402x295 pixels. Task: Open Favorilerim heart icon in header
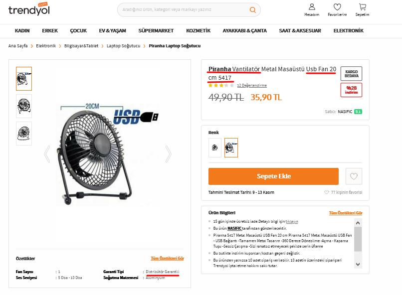tap(337, 7)
